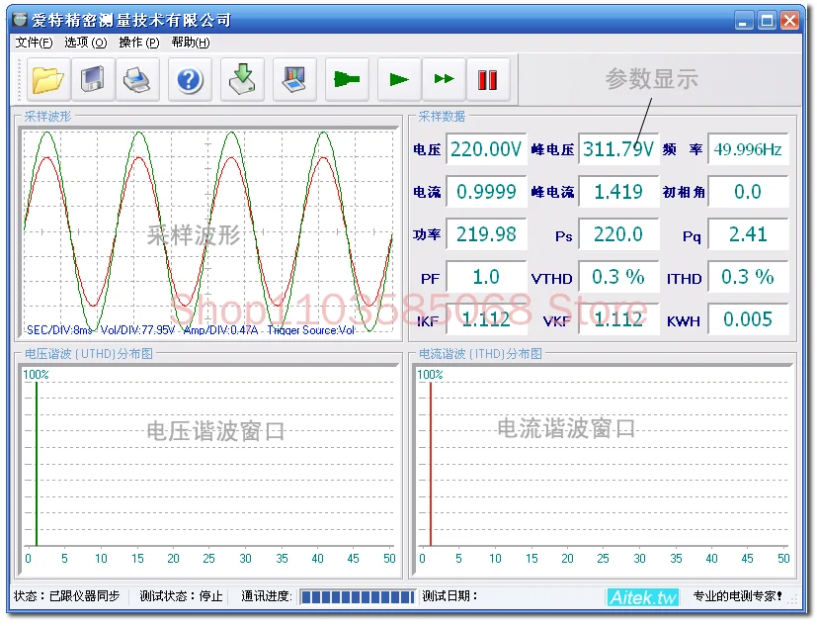This screenshot has width=817, height=626.
Task: Click the Amp/DIV:0.47A scale text
Action: click(x=221, y=330)
